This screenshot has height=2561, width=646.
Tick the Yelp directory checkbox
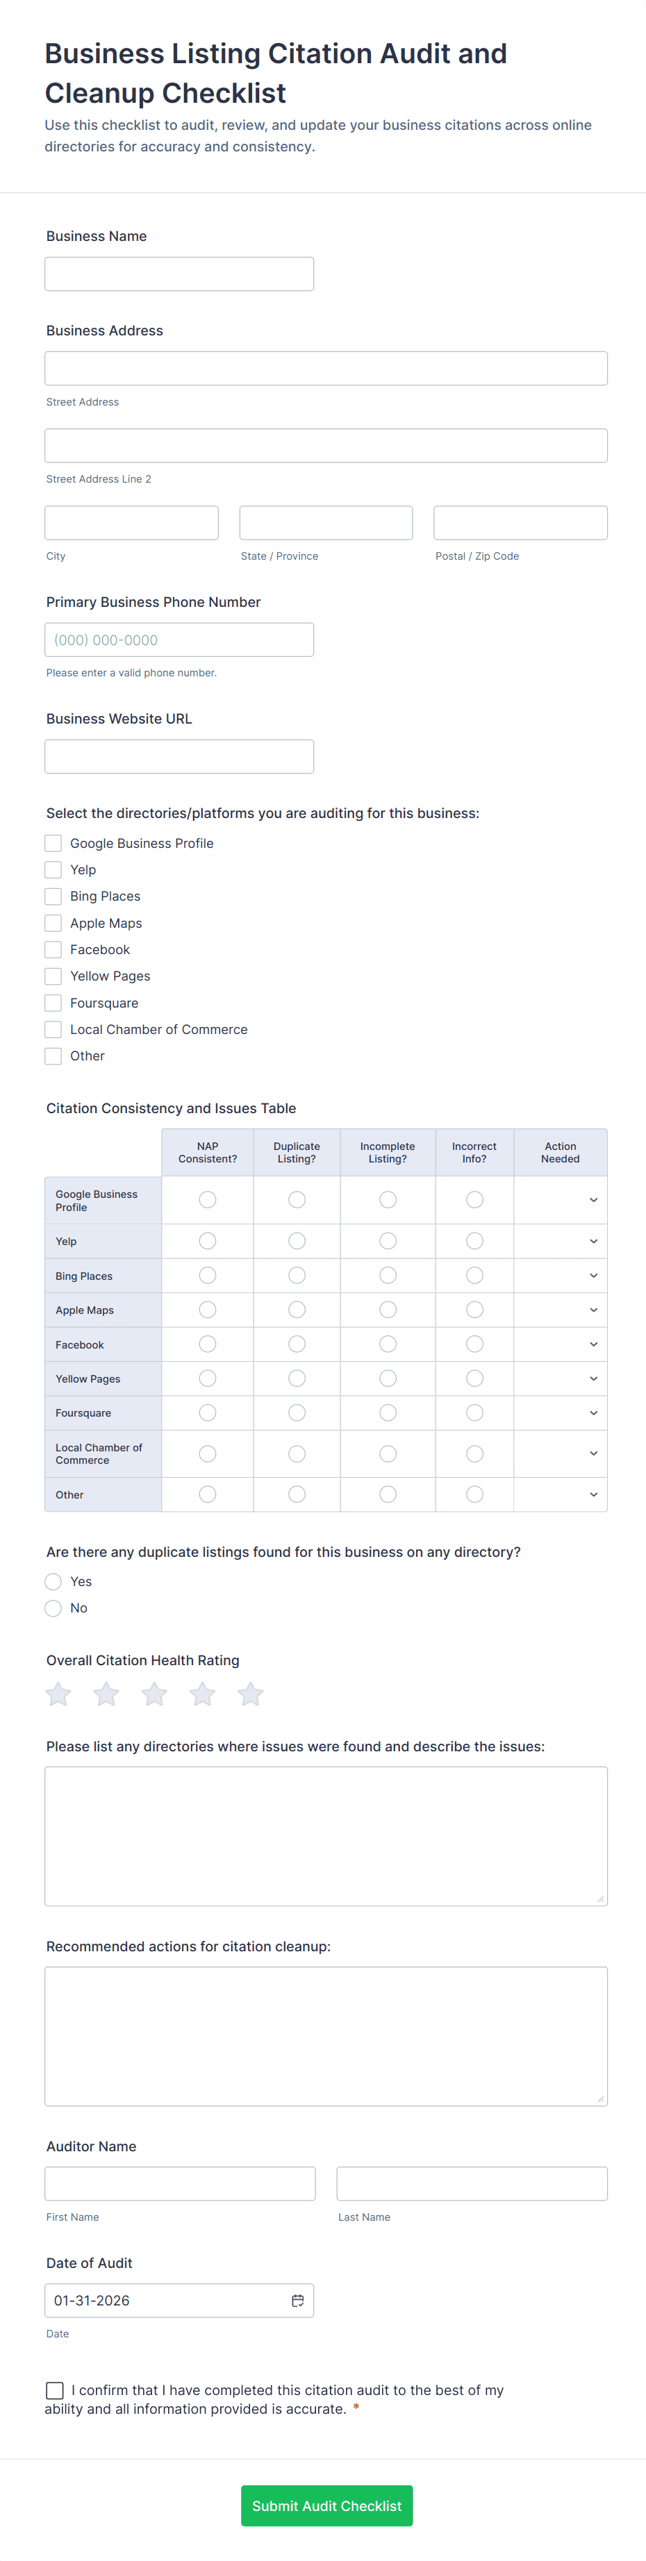point(53,870)
